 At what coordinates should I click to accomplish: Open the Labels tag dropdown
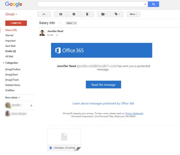(x=117, y=14)
